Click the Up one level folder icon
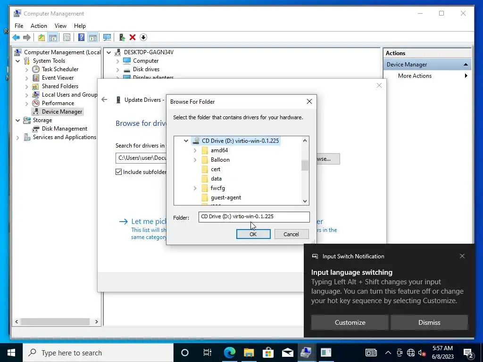 click(x=42, y=38)
